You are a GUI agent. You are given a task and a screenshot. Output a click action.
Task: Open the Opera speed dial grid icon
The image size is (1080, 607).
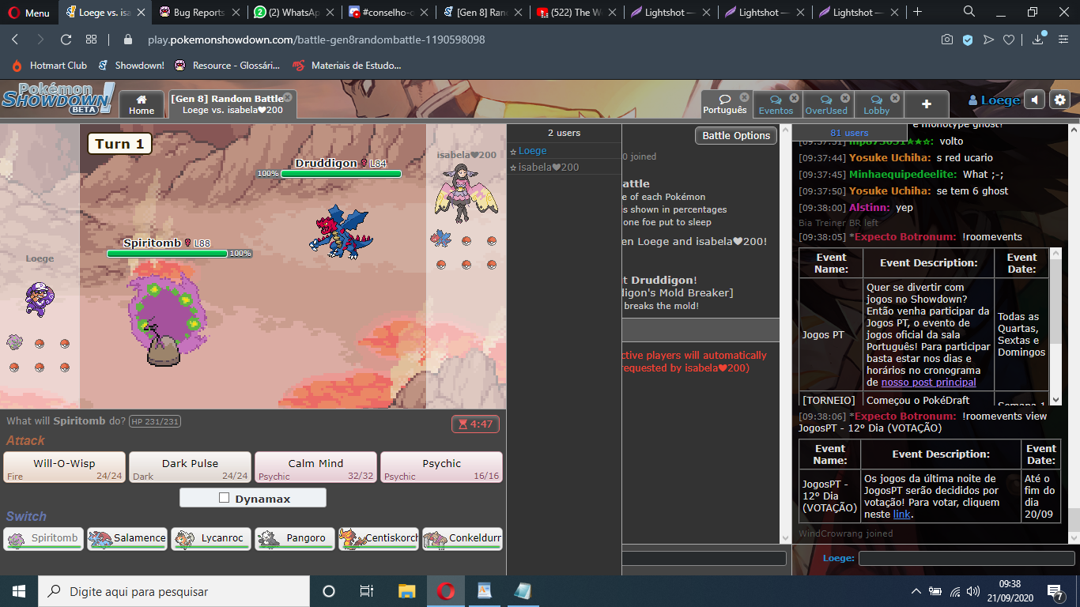pyautogui.click(x=92, y=40)
